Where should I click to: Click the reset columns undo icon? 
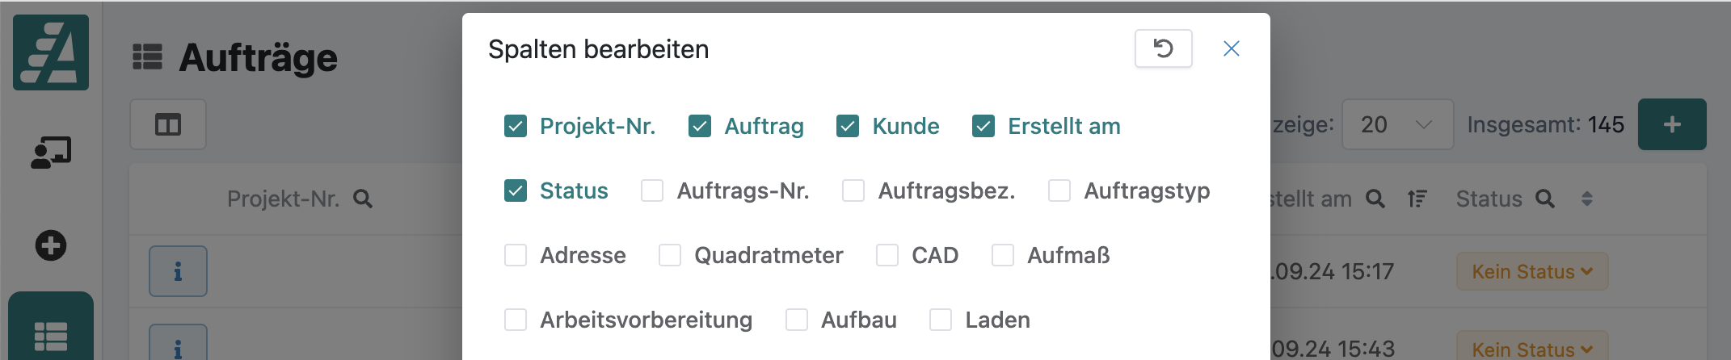point(1163,49)
